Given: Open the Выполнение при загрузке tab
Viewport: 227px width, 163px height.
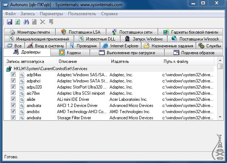Looking at the screenshot, I should point(127,53).
